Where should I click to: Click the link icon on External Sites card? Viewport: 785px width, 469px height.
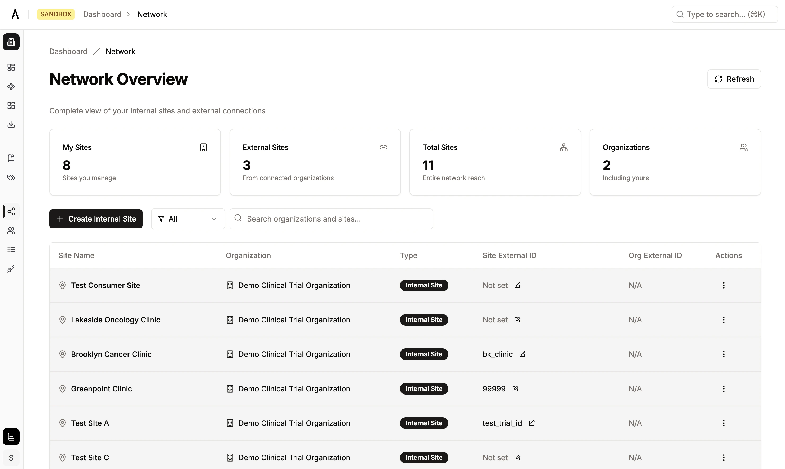click(x=383, y=147)
